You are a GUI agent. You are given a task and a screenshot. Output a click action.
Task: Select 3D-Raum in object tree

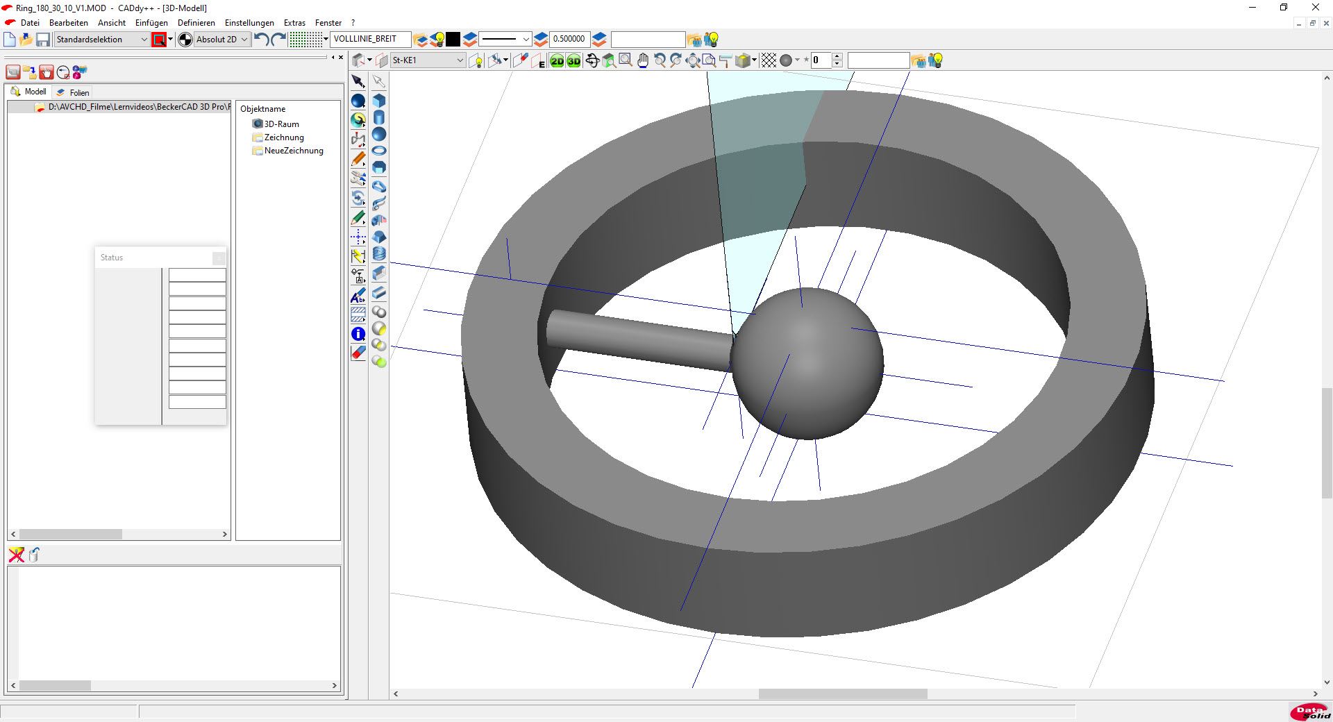(x=281, y=124)
